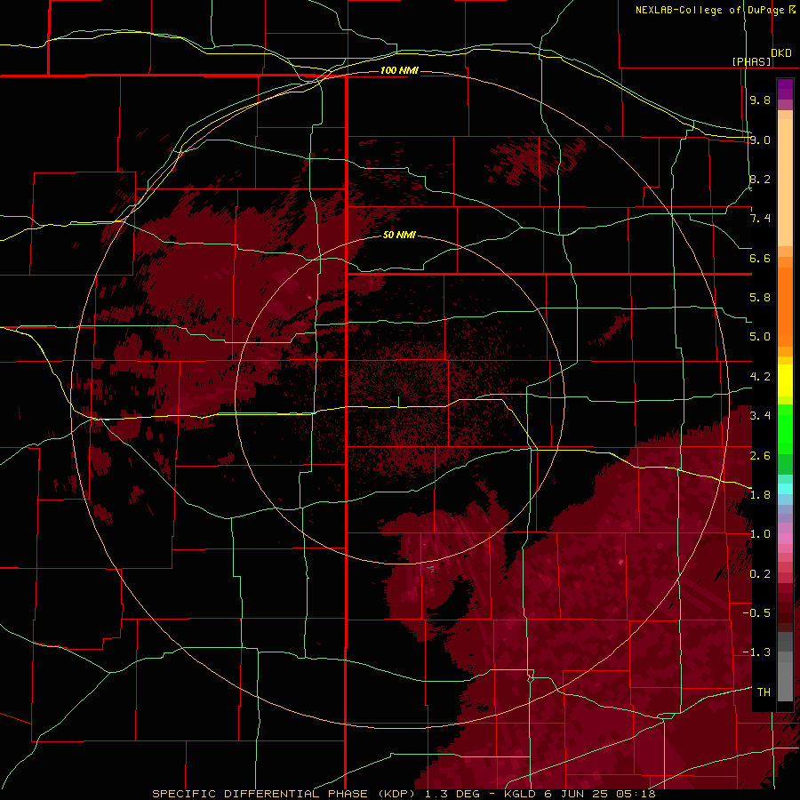Select the 9.0 value on the color scale
This screenshot has height=800, width=800.
(760, 140)
